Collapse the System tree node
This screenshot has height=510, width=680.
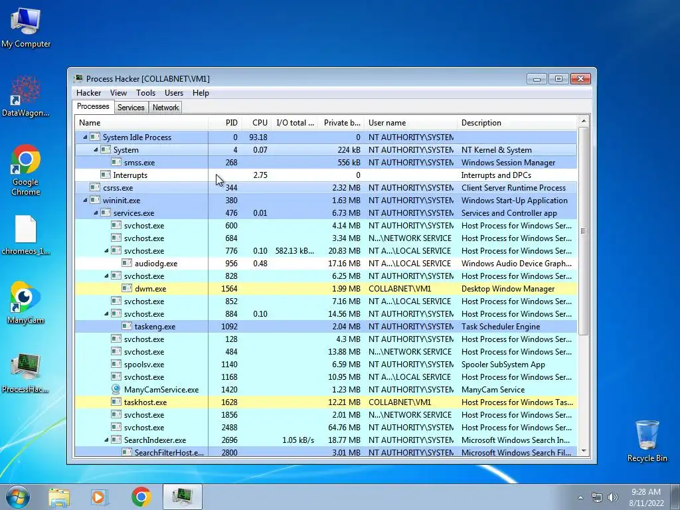(96, 149)
